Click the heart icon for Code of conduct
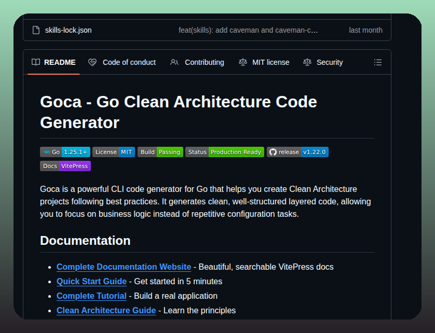This screenshot has height=333, width=435. click(92, 62)
